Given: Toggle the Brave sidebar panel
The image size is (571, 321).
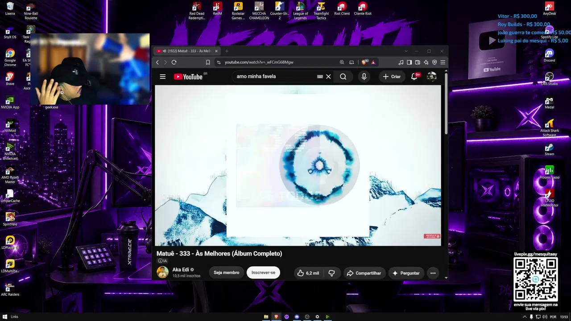Looking at the screenshot, I should [409, 62].
